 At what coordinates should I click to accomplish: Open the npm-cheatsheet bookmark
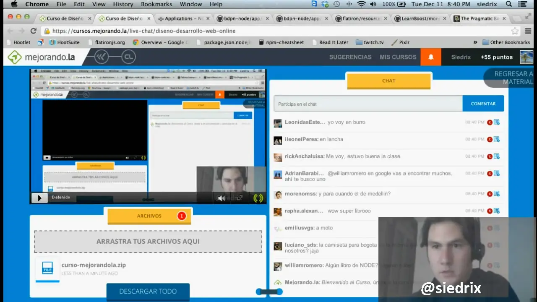point(281,42)
